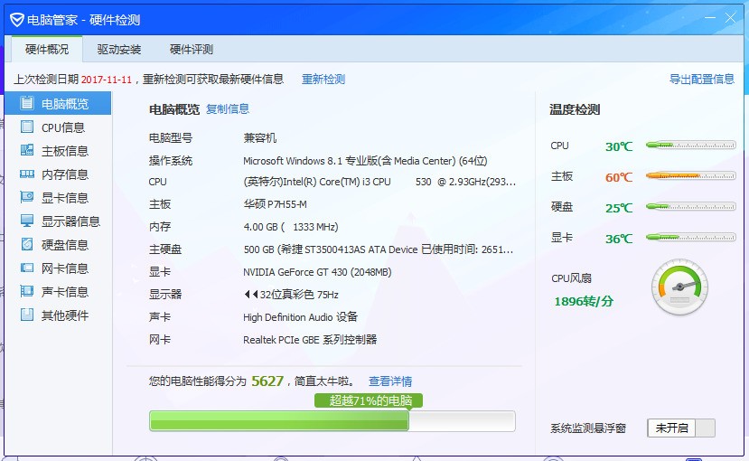This screenshot has width=749, height=461.
Task: Open the CPU信息 section
Action: coord(57,127)
